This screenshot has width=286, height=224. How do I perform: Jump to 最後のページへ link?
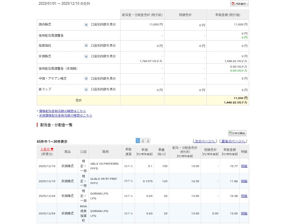pos(233,141)
